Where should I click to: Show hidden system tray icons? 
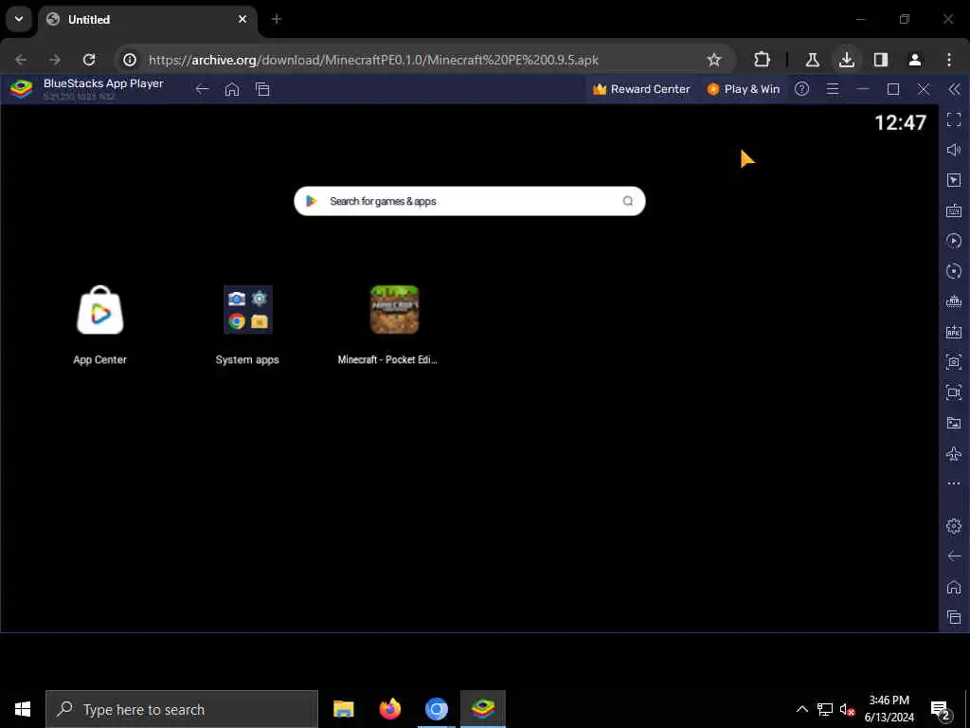click(801, 709)
